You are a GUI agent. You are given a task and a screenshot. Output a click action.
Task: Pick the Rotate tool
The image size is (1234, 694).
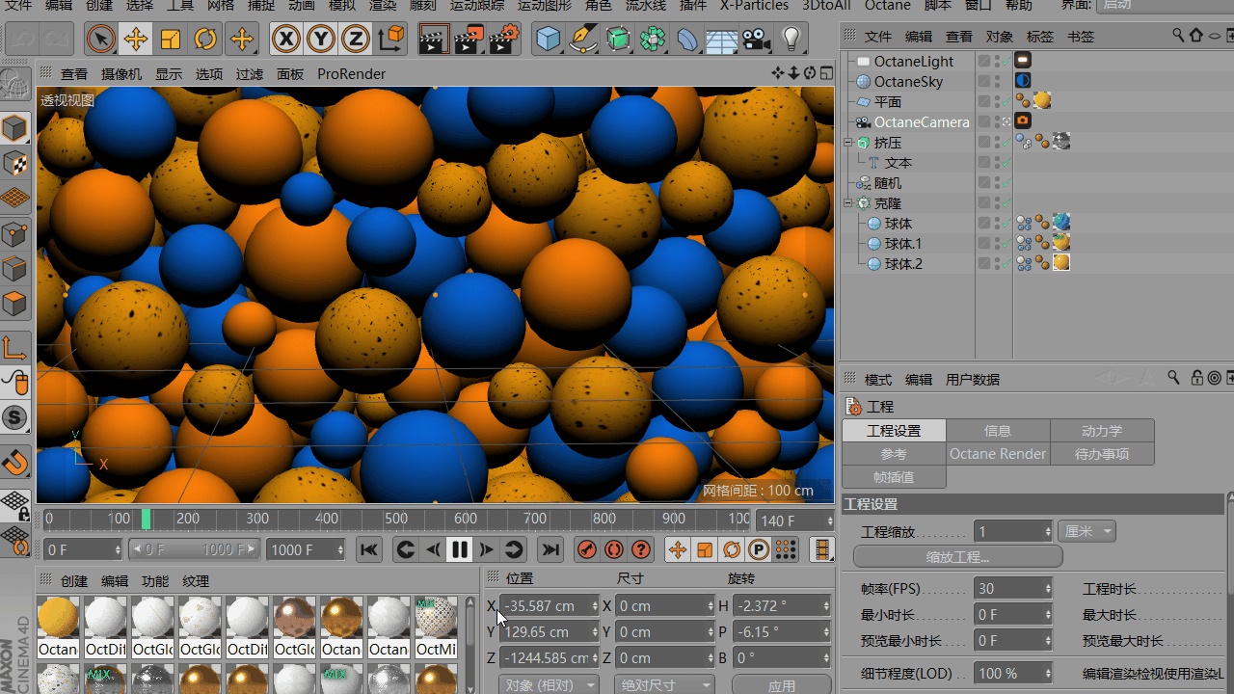click(x=205, y=40)
